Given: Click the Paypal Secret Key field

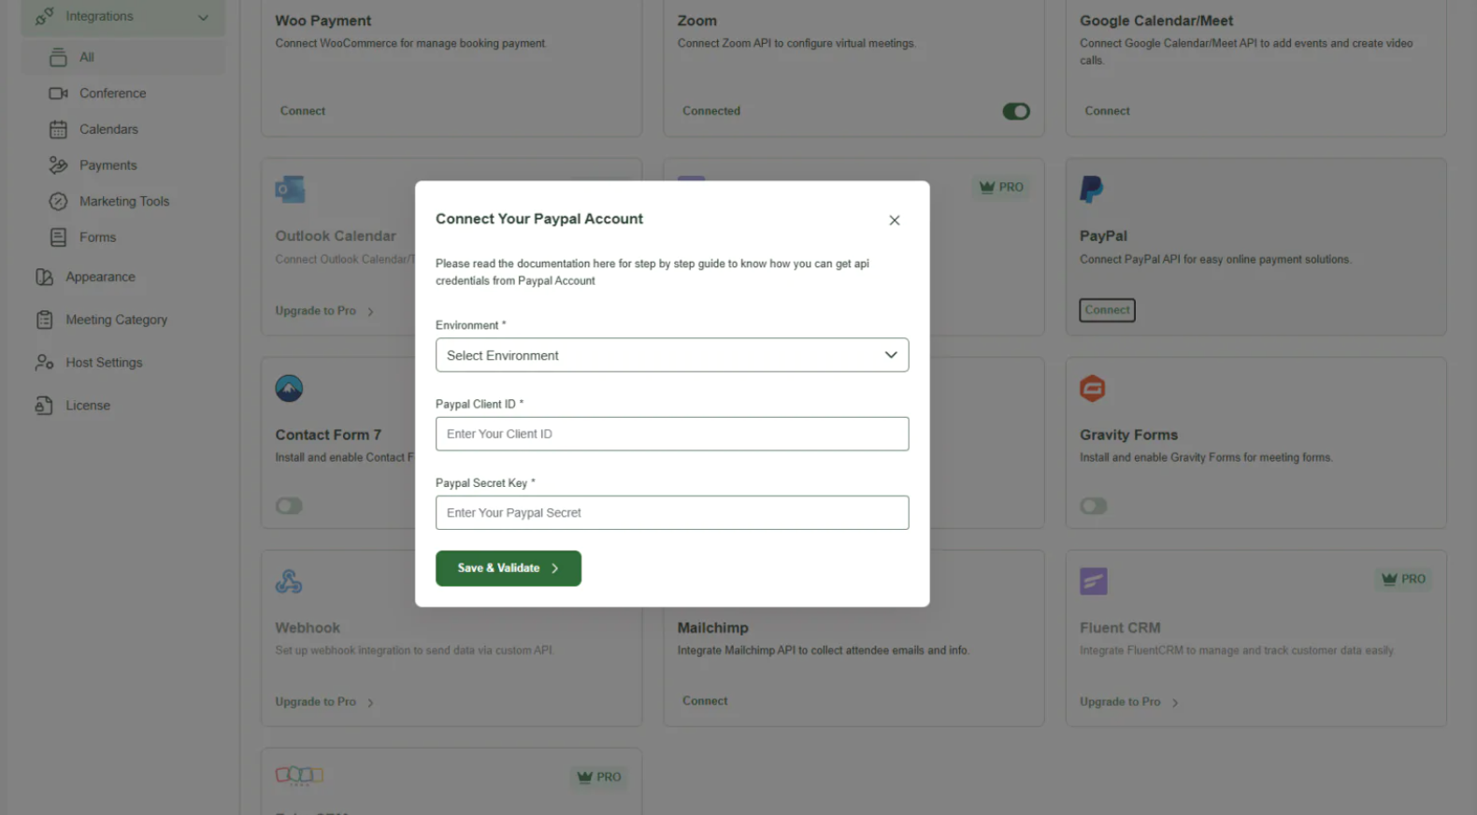Looking at the screenshot, I should coord(672,513).
